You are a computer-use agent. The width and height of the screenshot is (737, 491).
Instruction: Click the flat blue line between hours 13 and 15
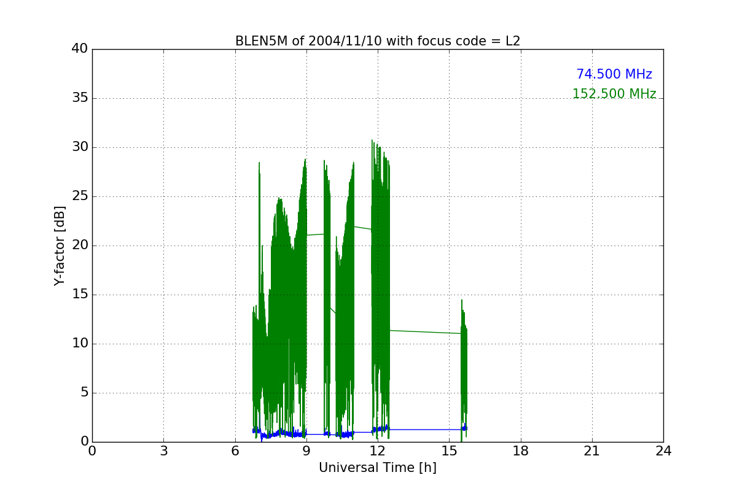click(425, 430)
